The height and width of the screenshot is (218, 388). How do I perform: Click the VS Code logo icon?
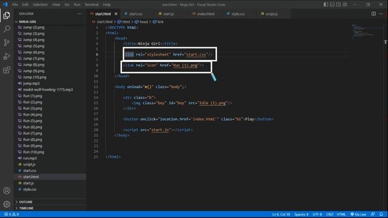(5, 4)
